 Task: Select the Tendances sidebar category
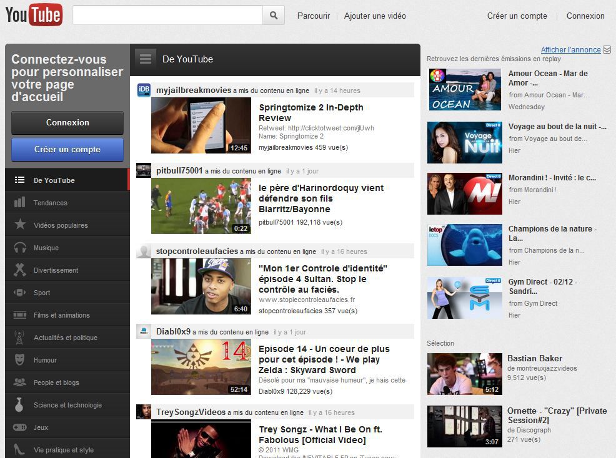(67, 203)
